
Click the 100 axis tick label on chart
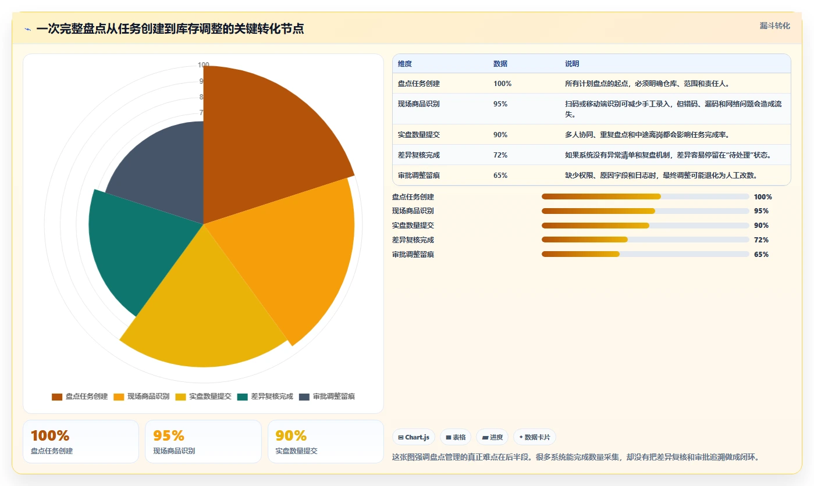(x=203, y=65)
